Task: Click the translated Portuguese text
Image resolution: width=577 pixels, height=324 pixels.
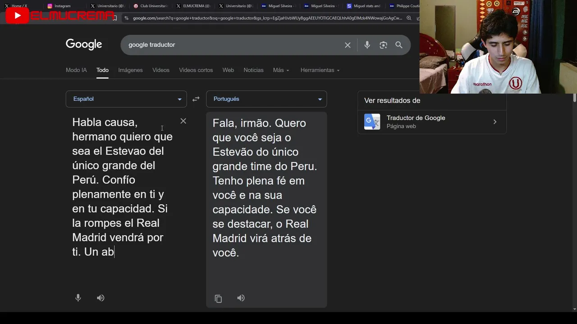Action: (x=265, y=188)
